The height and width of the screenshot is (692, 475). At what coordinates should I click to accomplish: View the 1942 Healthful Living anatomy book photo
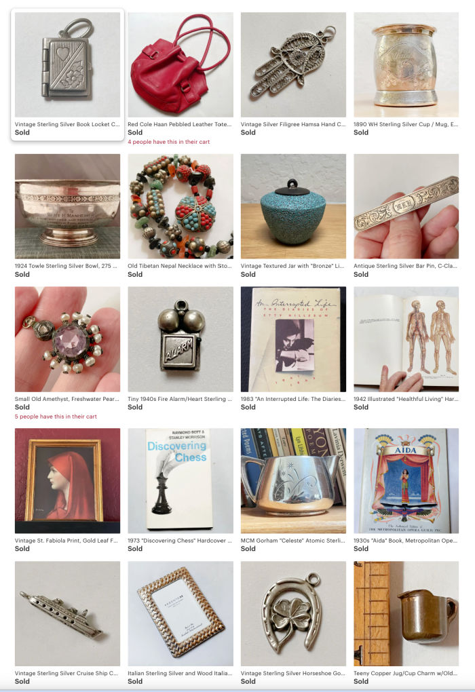(x=406, y=339)
